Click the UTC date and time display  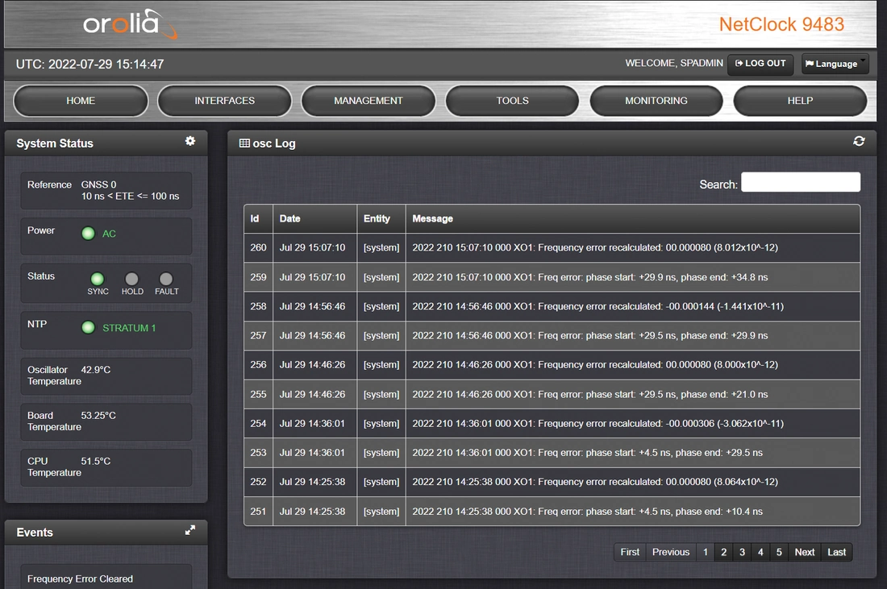(90, 64)
